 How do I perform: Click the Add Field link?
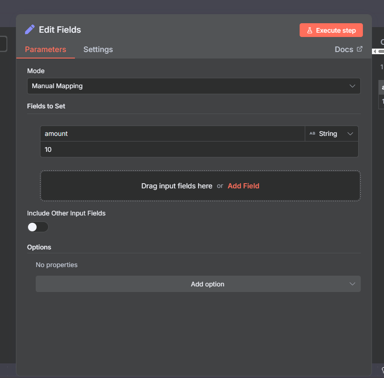[x=243, y=186]
